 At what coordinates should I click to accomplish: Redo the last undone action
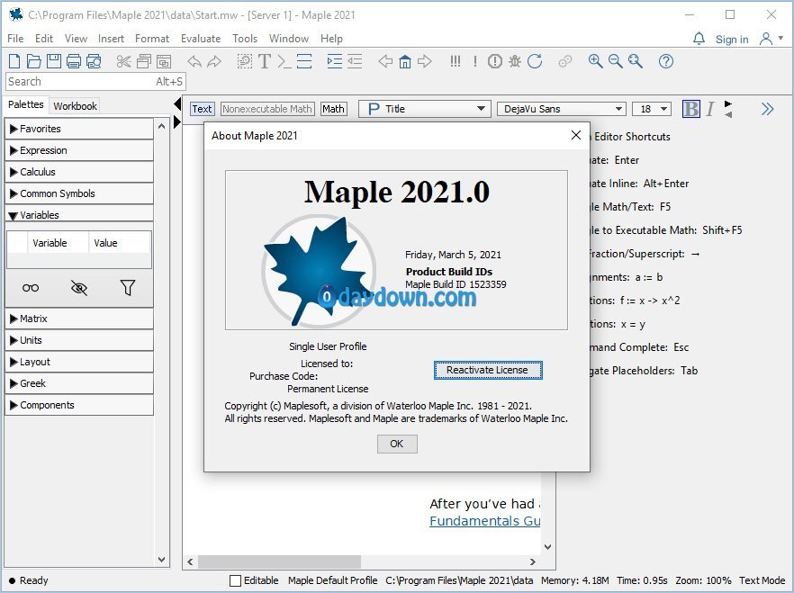coord(214,61)
